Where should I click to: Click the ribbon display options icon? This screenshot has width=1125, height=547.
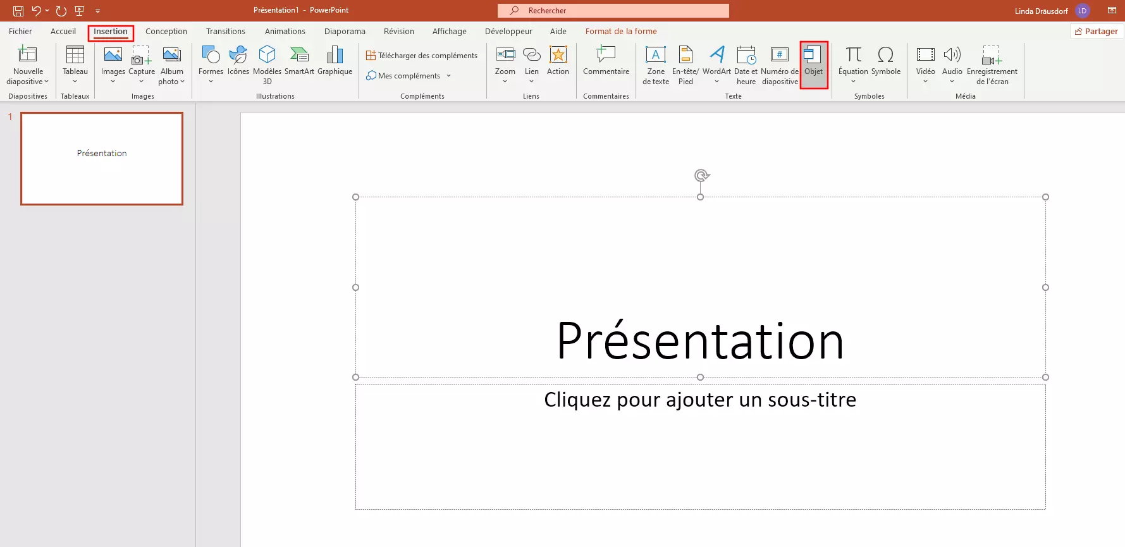[1112, 11]
